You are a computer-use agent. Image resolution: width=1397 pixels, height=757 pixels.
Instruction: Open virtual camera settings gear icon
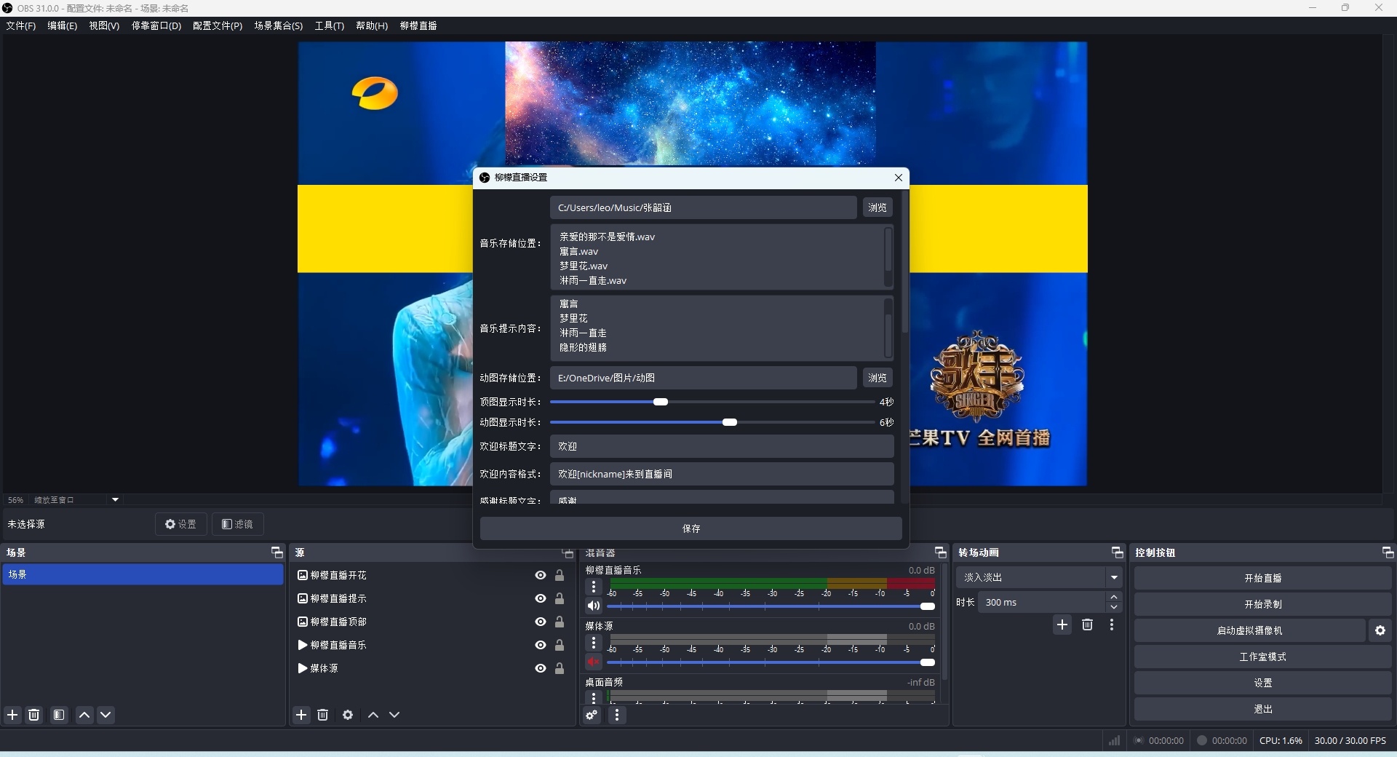[x=1380, y=630]
